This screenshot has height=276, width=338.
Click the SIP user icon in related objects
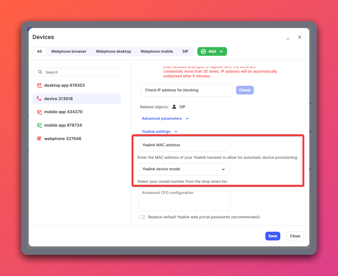(x=174, y=107)
